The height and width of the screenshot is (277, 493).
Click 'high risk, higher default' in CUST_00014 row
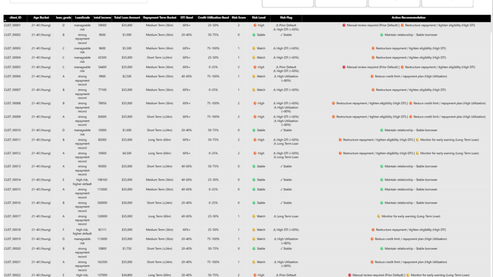click(x=82, y=182)
